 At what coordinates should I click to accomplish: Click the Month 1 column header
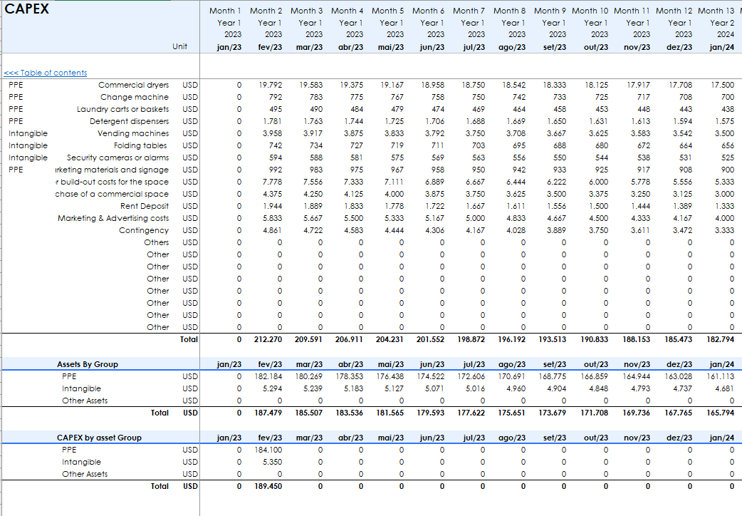tap(225, 11)
